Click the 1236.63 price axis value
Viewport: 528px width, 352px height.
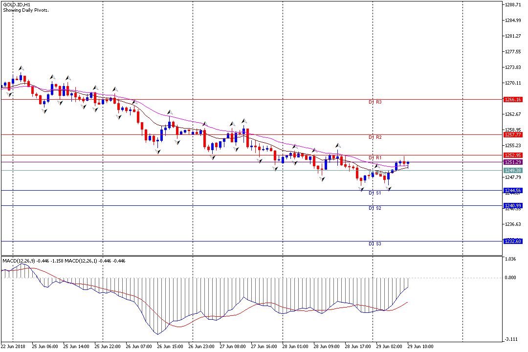point(513,224)
